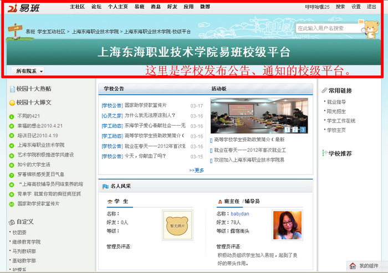Open blog post 幸福的想念2010.4.21
This screenshot has width=388, height=273.
point(40,126)
